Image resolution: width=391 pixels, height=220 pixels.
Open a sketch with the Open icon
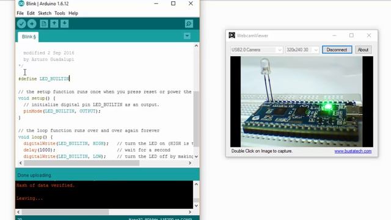click(x=54, y=24)
